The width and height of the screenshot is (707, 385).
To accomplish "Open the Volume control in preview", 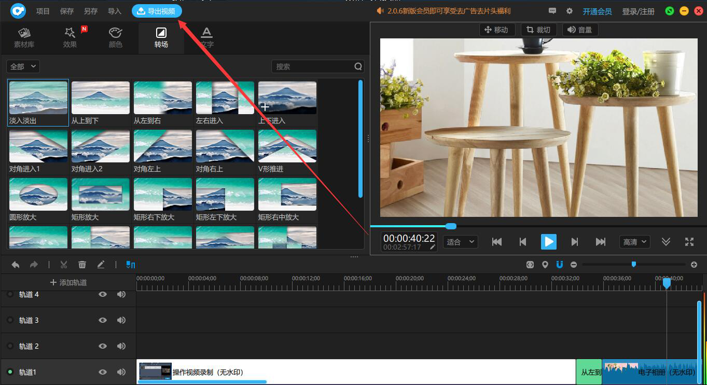I will click(x=580, y=30).
